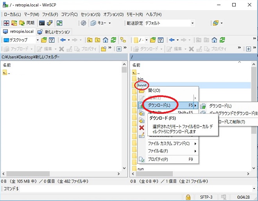Expand the キュー queue dropdown arrow
The width and height of the screenshot is (258, 201).
pyautogui.click(x=109, y=23)
